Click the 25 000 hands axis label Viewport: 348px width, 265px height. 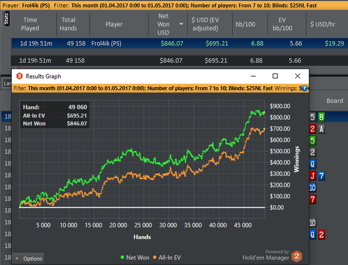[143, 225]
